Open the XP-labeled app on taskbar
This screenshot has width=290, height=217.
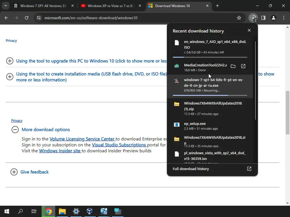pos(104,211)
